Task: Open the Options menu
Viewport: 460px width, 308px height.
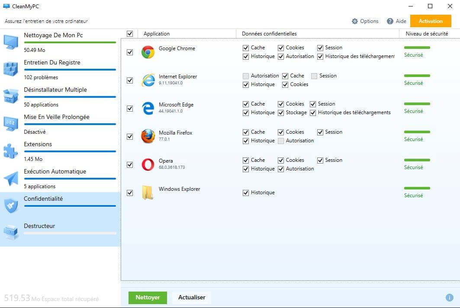Action: click(365, 21)
